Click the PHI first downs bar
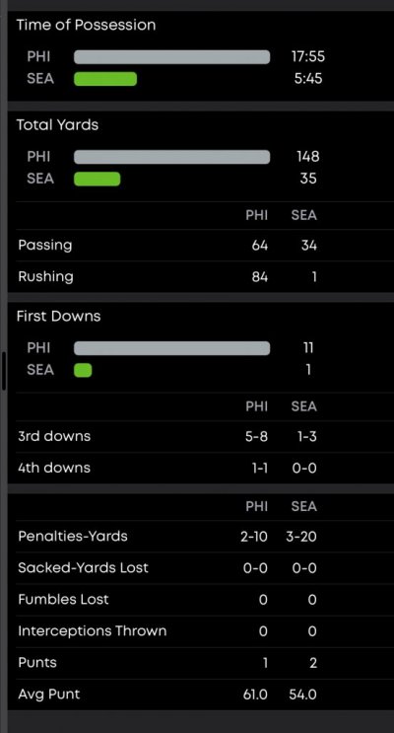This screenshot has width=394, height=733. [x=171, y=348]
